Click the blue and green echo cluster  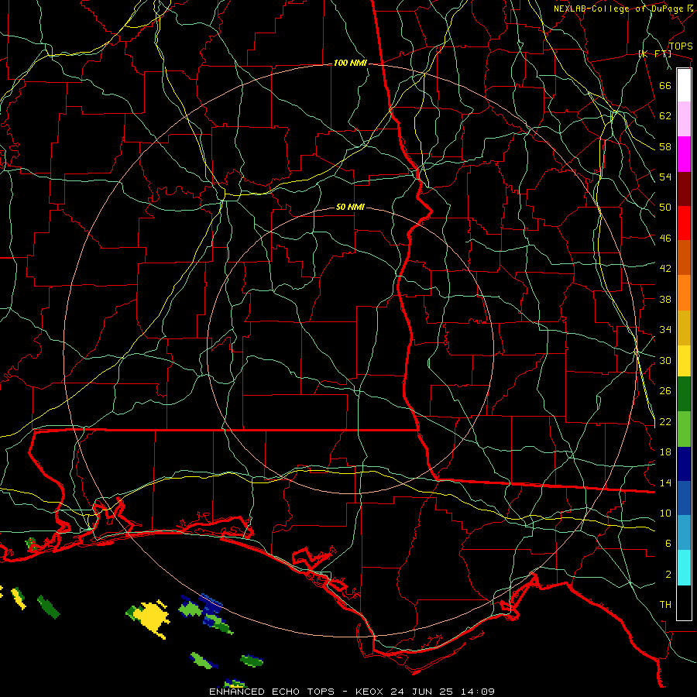205,613
